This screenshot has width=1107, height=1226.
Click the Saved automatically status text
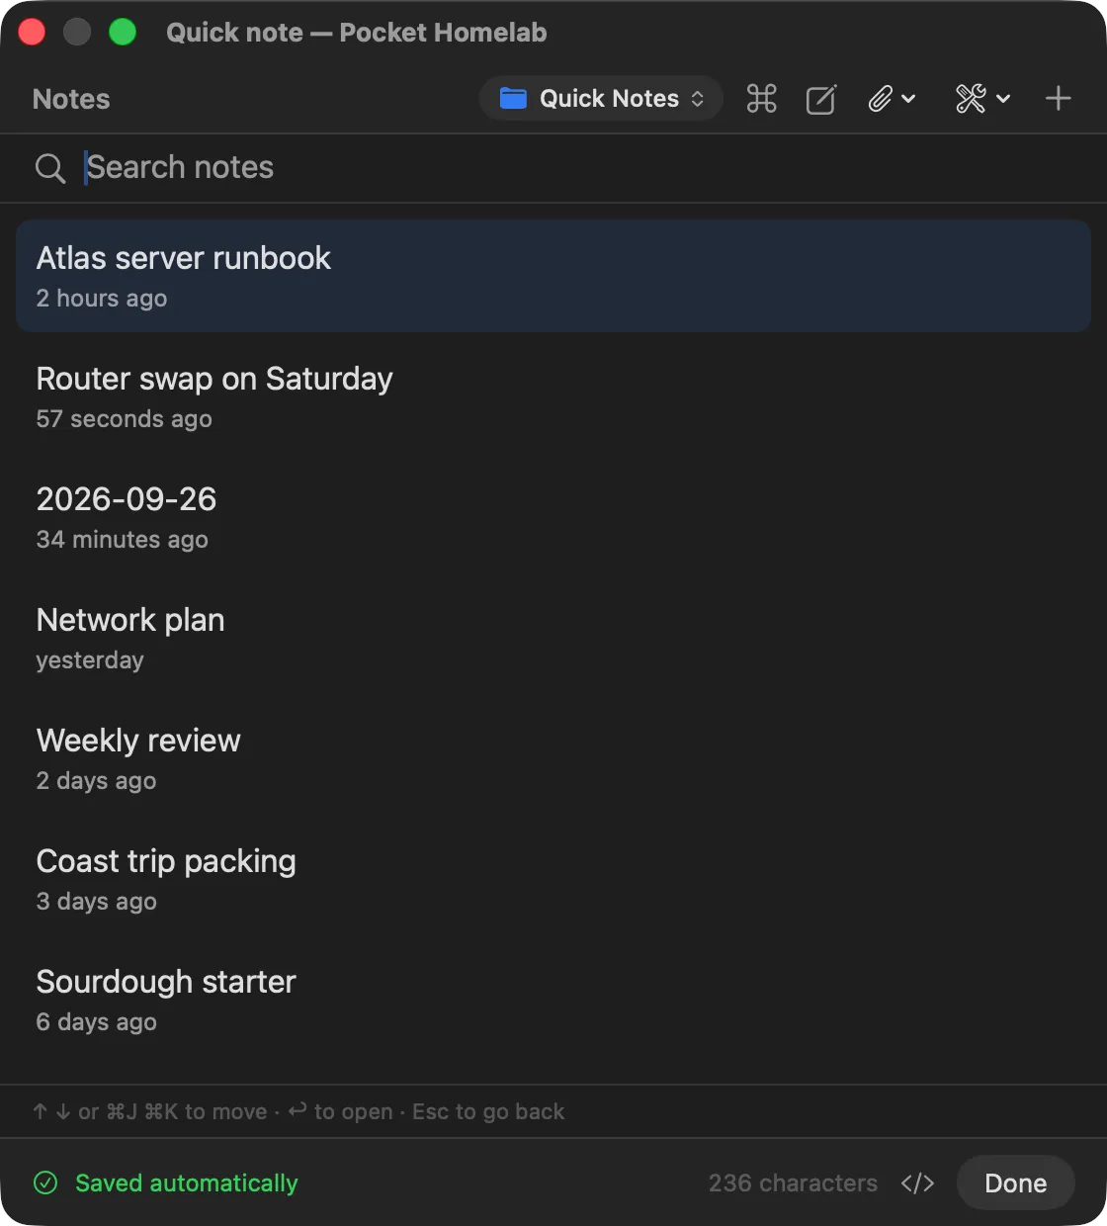[187, 1183]
